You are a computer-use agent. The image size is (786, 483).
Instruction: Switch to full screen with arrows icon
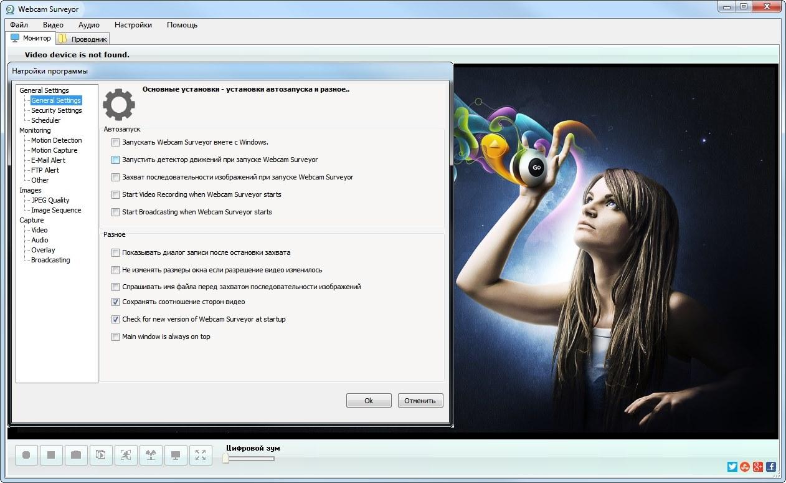[201, 455]
